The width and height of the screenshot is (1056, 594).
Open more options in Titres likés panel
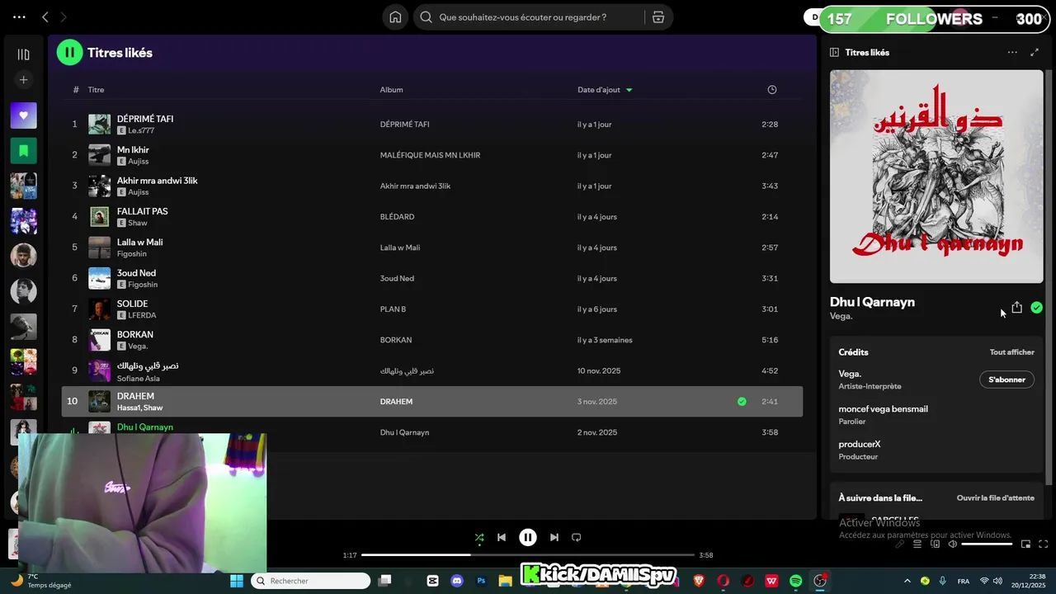click(1012, 52)
